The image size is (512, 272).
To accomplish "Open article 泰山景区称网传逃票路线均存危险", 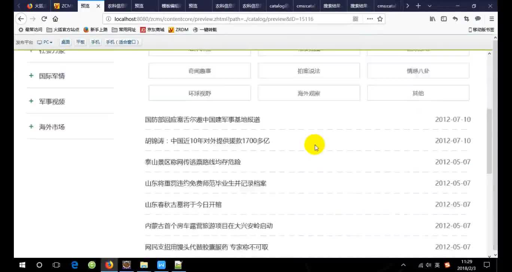I will click(193, 162).
